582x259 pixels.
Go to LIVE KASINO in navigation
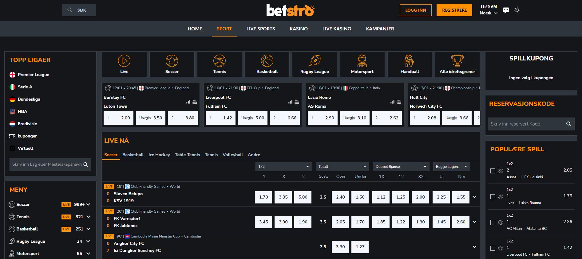click(x=337, y=29)
